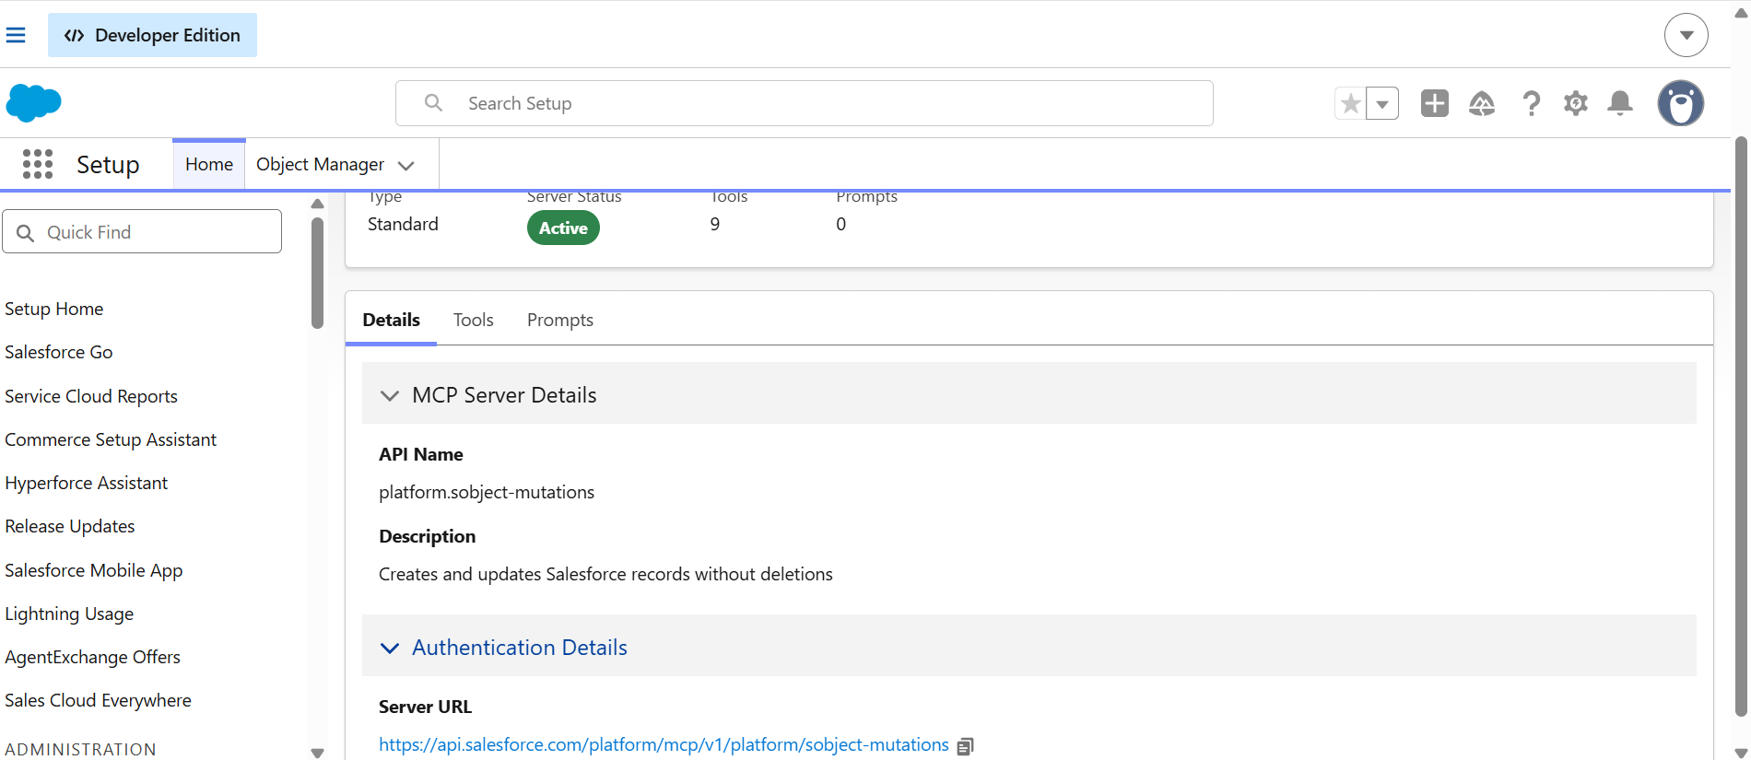The height and width of the screenshot is (760, 1751).
Task: Click the sidebar scroll down arrow
Action: click(317, 753)
